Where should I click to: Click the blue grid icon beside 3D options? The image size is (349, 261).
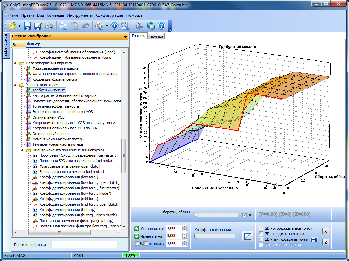(x=314, y=240)
